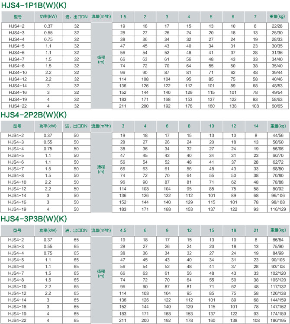Select weight cell 147/162
Image resolution: width=290 pixels, height=324 pixels.
(x=278, y=306)
